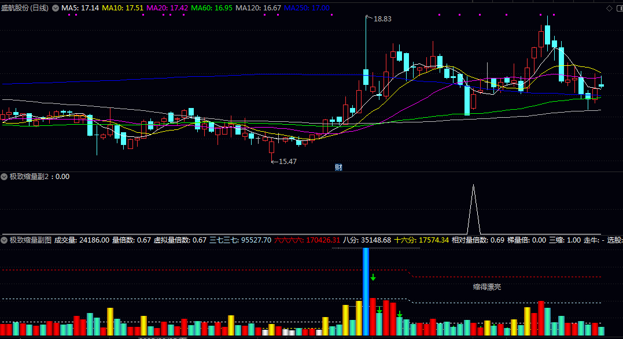
Task: Open the 财 financial info marker
Action: (x=338, y=167)
